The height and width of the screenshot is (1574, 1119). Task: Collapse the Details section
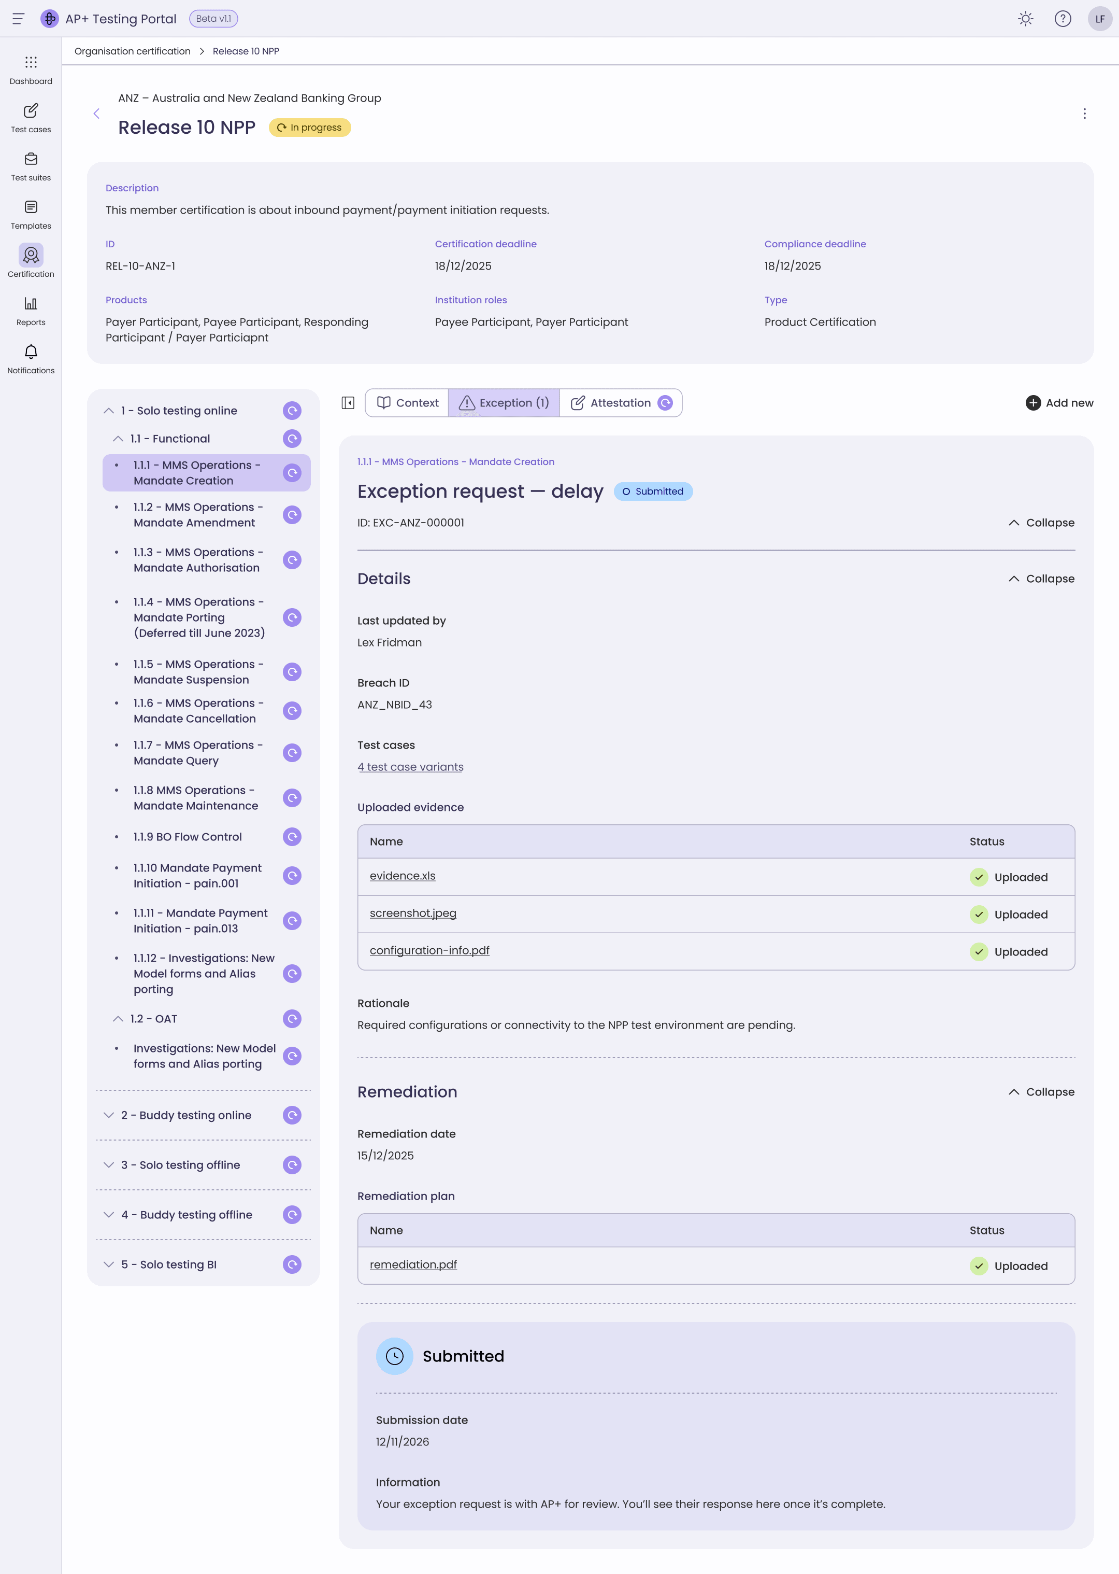tap(1041, 579)
